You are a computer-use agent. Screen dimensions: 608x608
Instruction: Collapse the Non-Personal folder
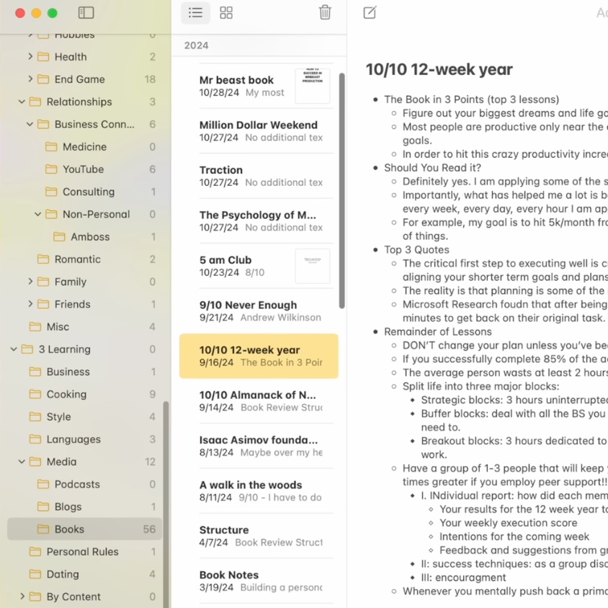tap(38, 214)
